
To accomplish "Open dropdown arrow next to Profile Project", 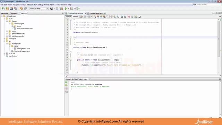I will click(x=80, y=9).
